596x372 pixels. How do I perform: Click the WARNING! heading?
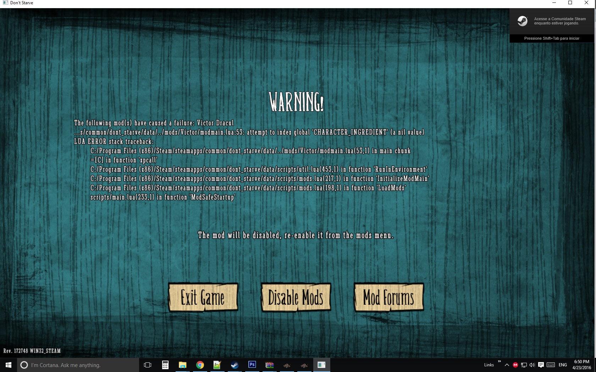click(x=296, y=102)
